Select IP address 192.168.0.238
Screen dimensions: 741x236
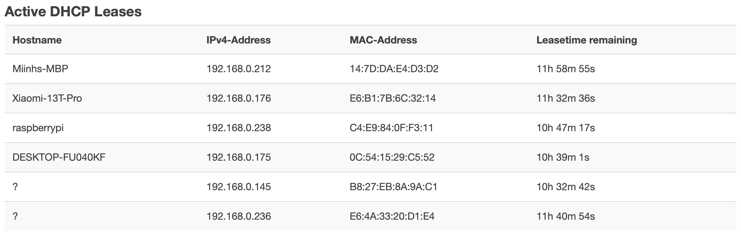238,128
